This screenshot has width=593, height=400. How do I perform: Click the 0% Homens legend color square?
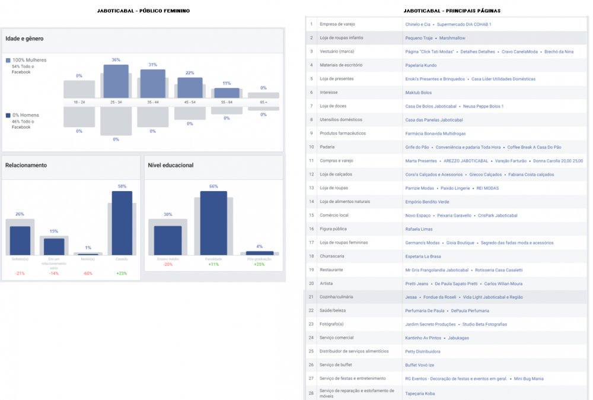click(x=8, y=115)
